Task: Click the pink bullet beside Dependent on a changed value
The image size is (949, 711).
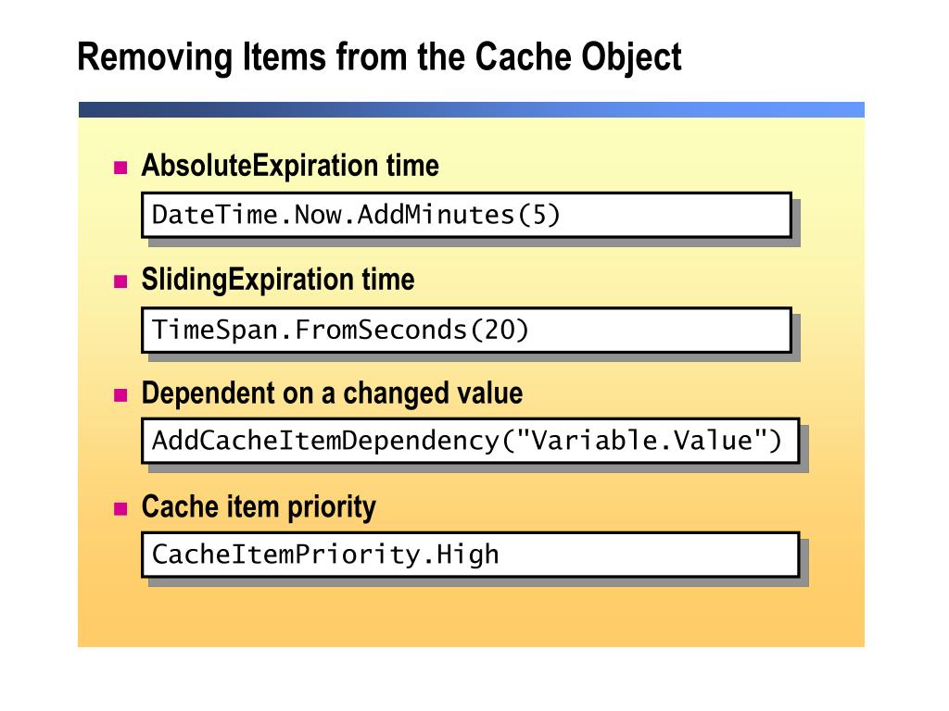Action: [121, 395]
